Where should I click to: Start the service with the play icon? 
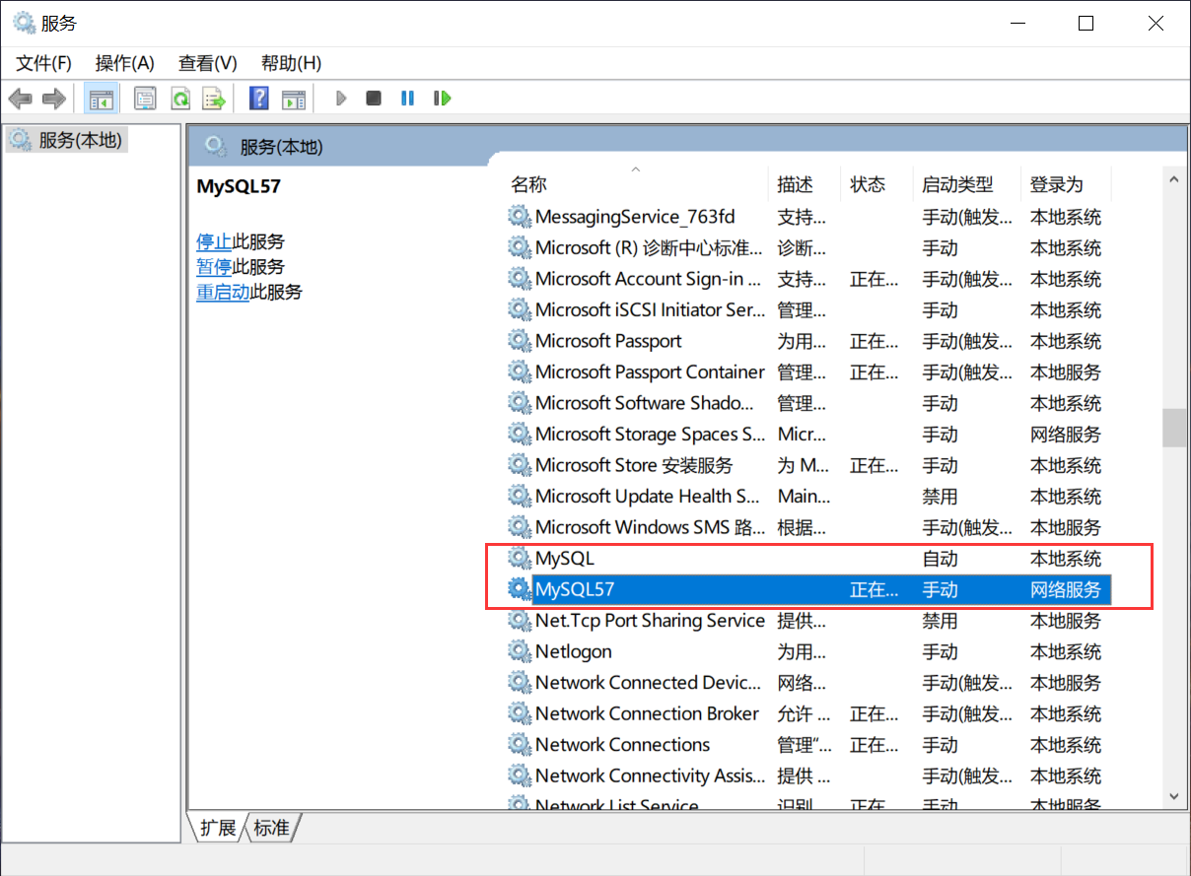pos(340,98)
